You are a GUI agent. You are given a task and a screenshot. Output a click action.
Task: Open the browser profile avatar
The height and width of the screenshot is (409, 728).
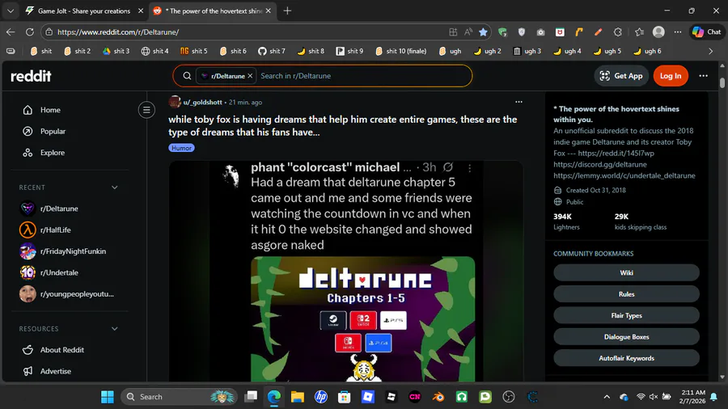coord(658,32)
